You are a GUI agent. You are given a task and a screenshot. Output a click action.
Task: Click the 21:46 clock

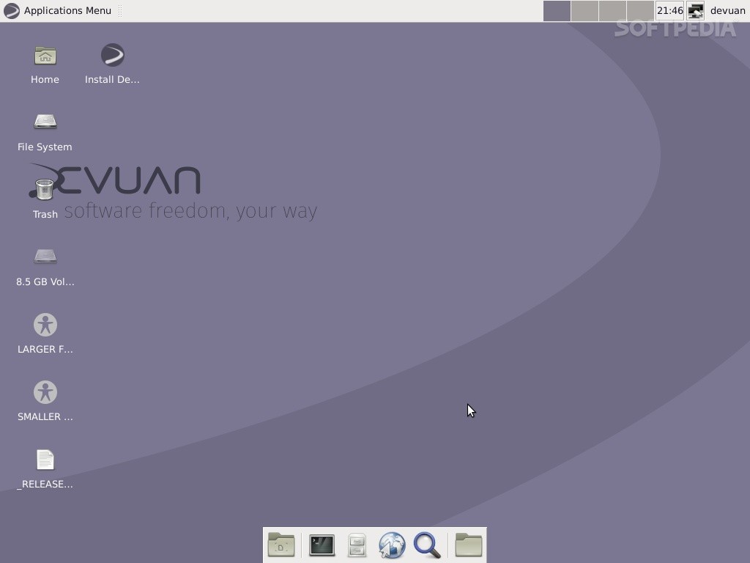pyautogui.click(x=669, y=10)
